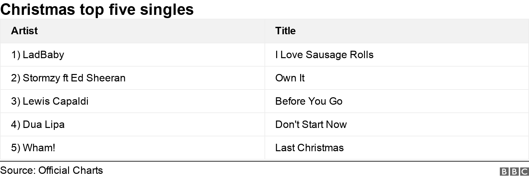Click the first B in BBC logo
The height and width of the screenshot is (179, 529).
(505, 171)
